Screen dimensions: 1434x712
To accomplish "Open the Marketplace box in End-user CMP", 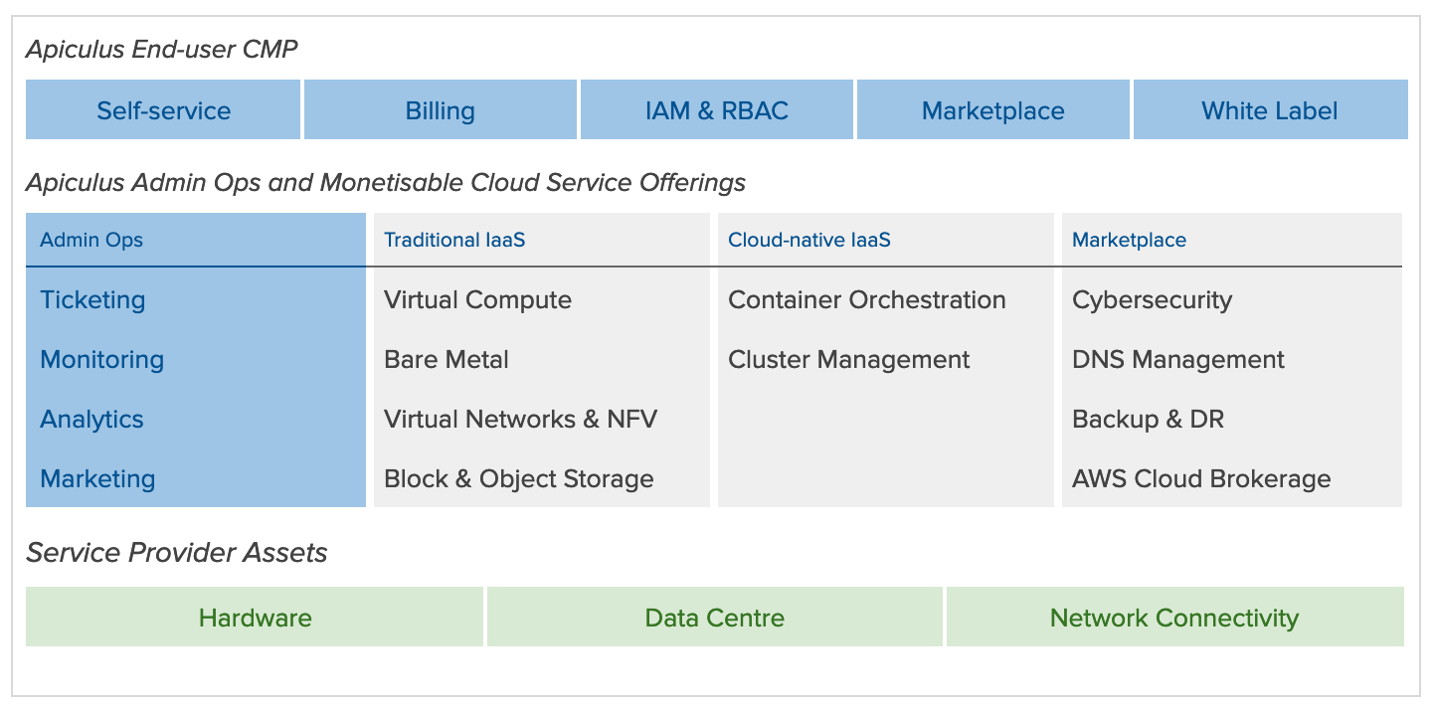I will point(993,110).
